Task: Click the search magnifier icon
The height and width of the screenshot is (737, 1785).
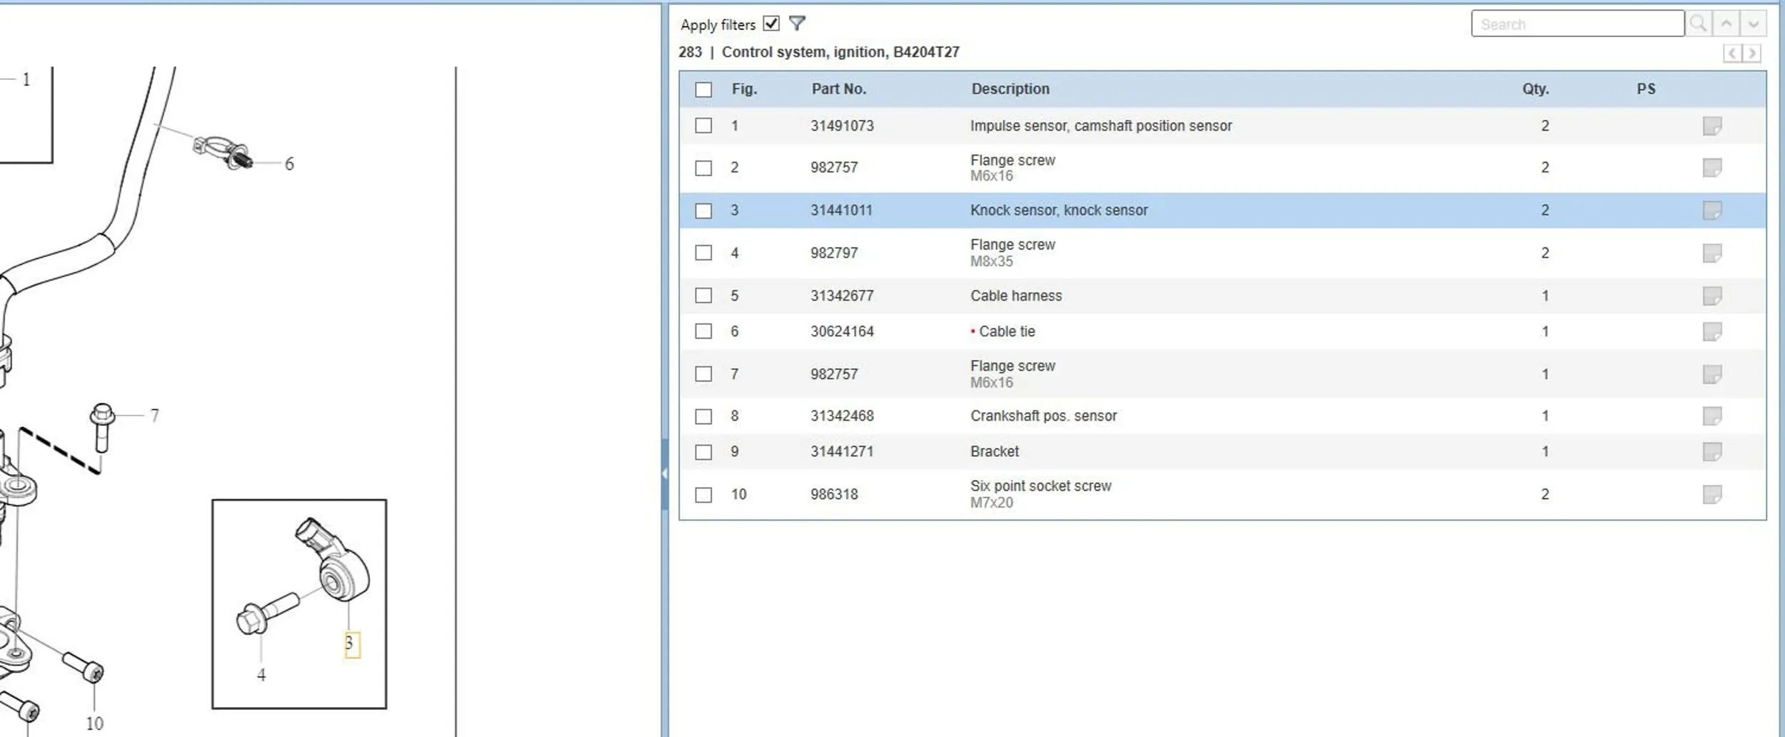Action: click(1698, 24)
